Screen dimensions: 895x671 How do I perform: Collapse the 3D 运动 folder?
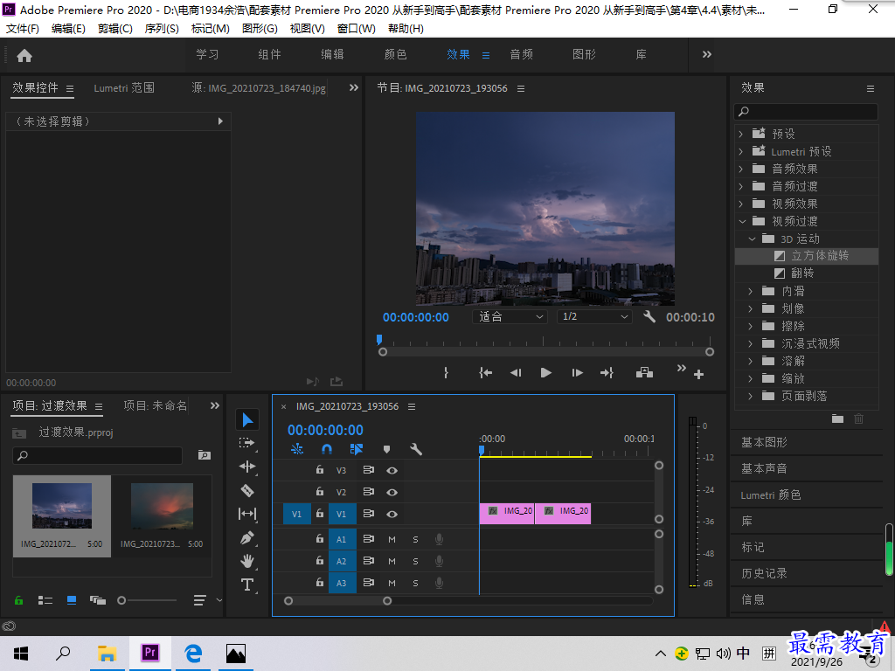(x=752, y=239)
